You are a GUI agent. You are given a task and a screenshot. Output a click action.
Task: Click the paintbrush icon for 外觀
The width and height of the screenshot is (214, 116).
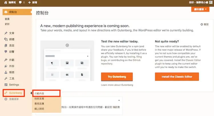pyautogui.click(x=6, y=60)
